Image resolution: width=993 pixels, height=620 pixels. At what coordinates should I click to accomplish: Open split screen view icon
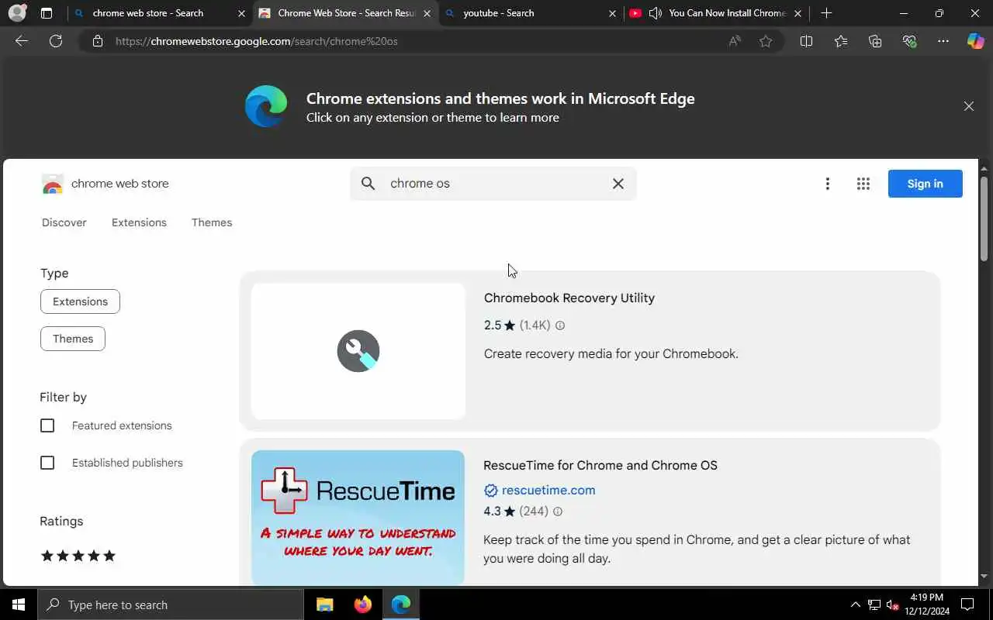[806, 41]
